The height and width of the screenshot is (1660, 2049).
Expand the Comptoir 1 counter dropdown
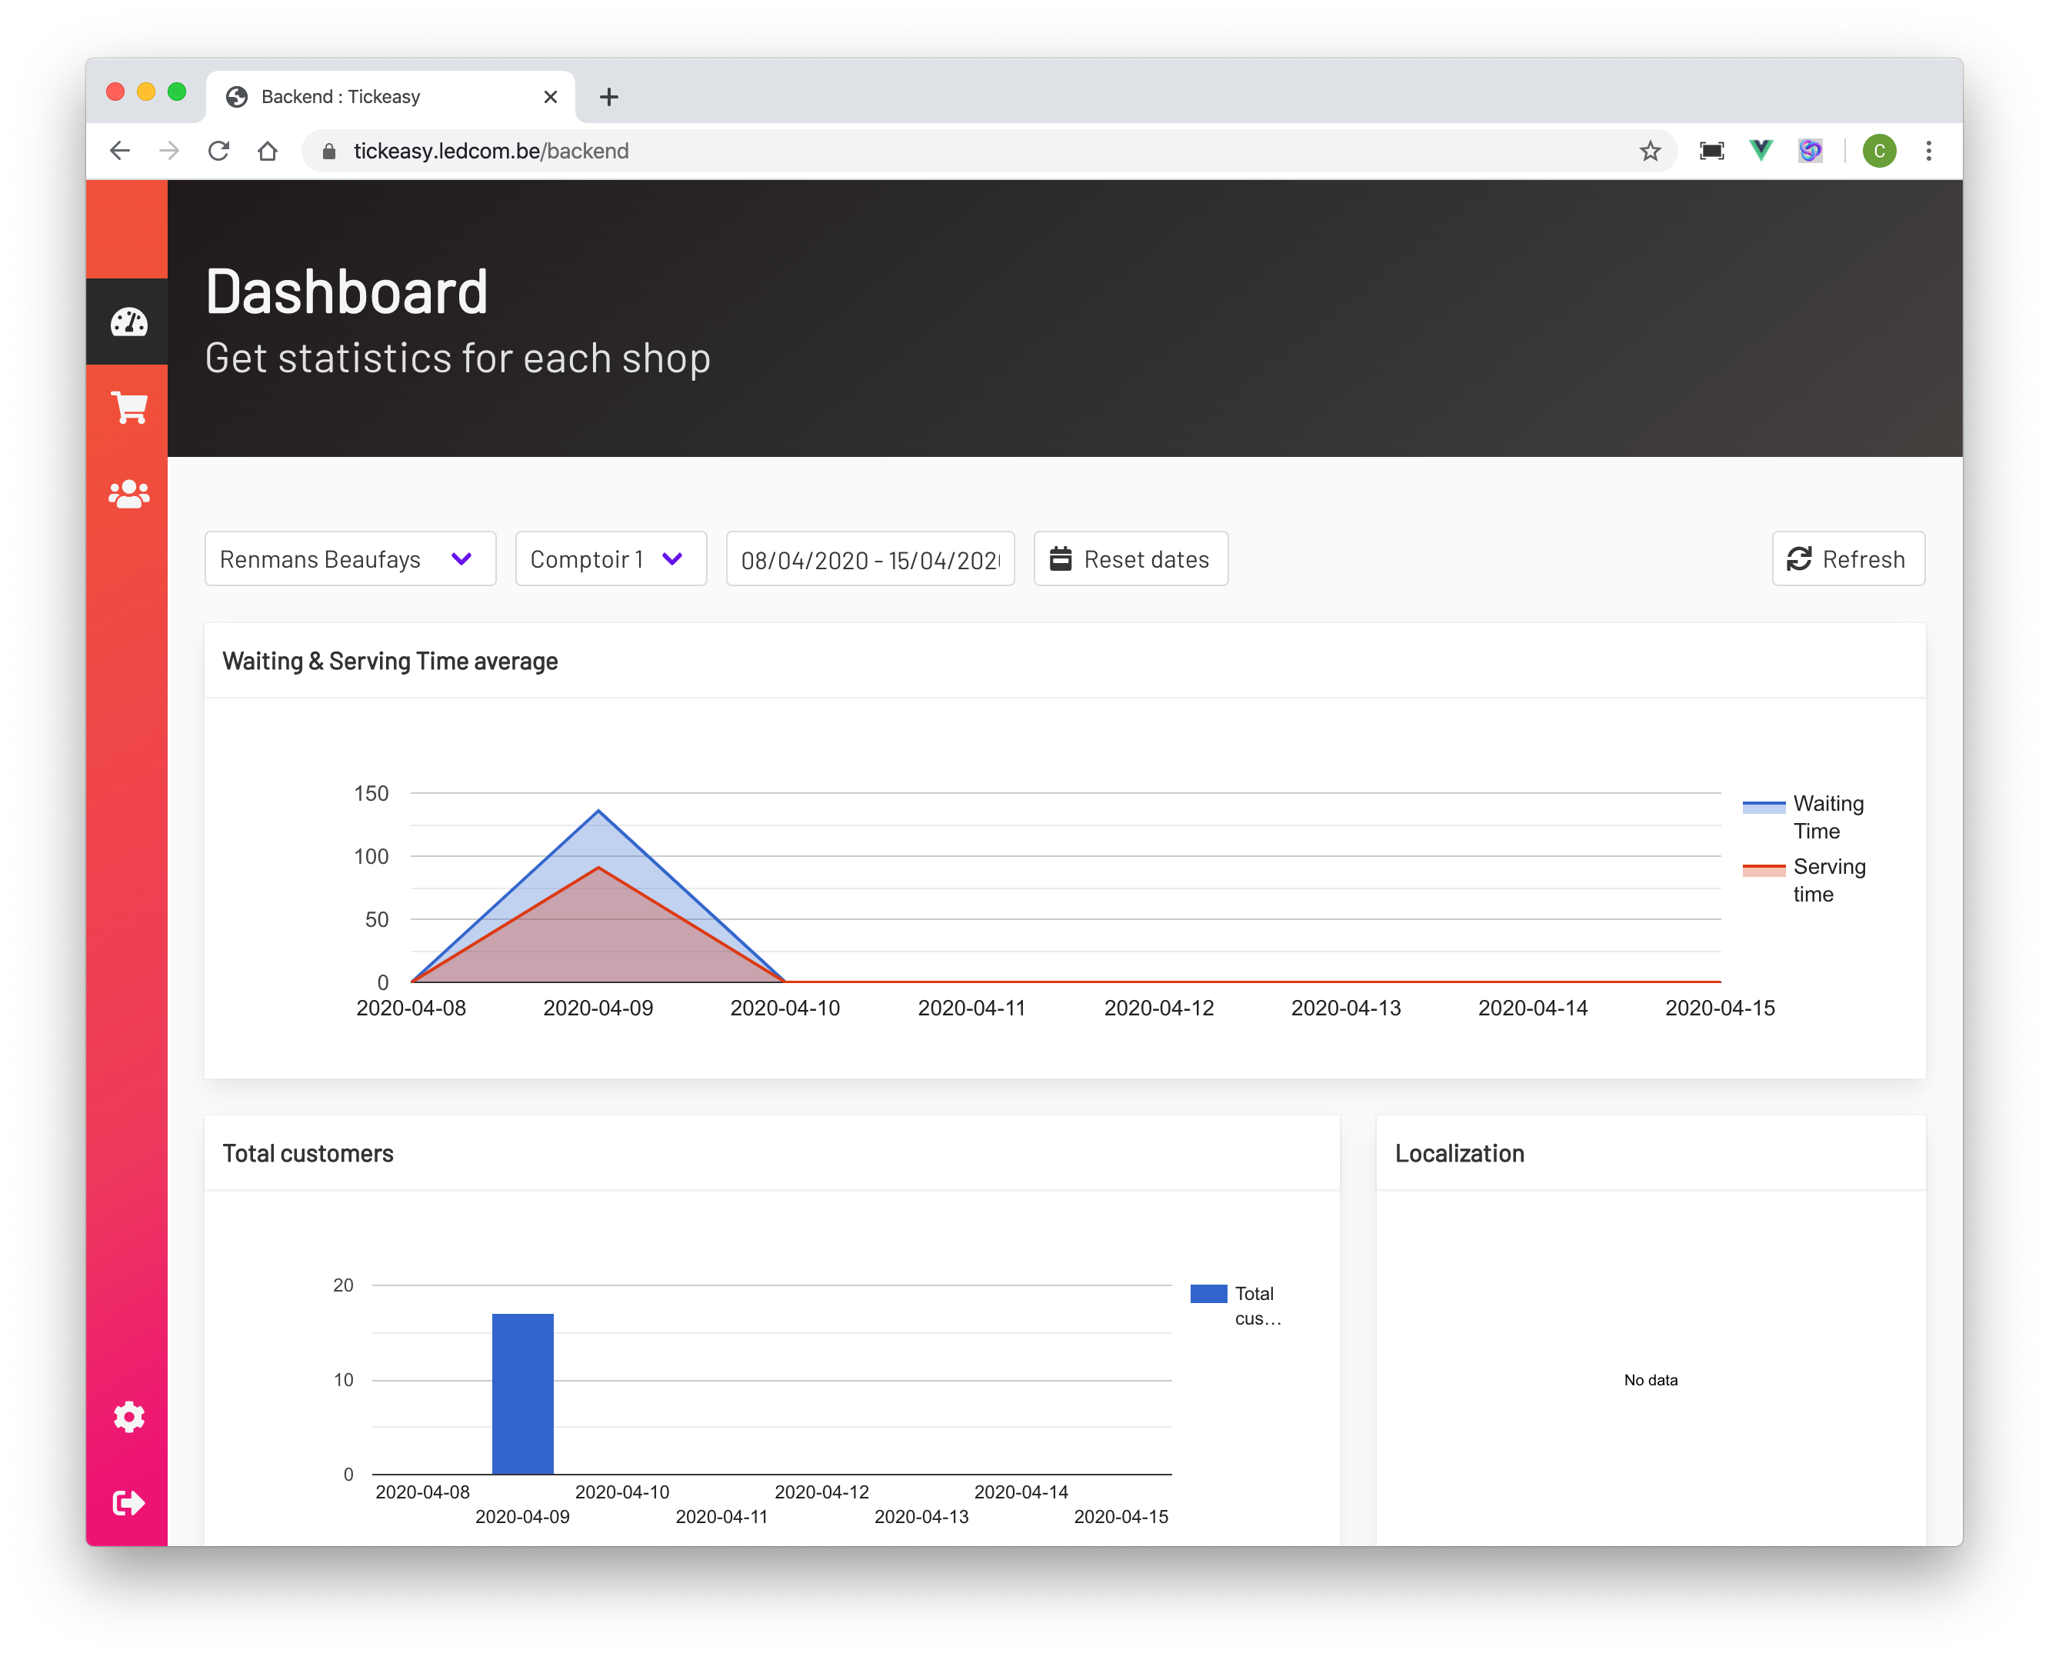(x=610, y=558)
